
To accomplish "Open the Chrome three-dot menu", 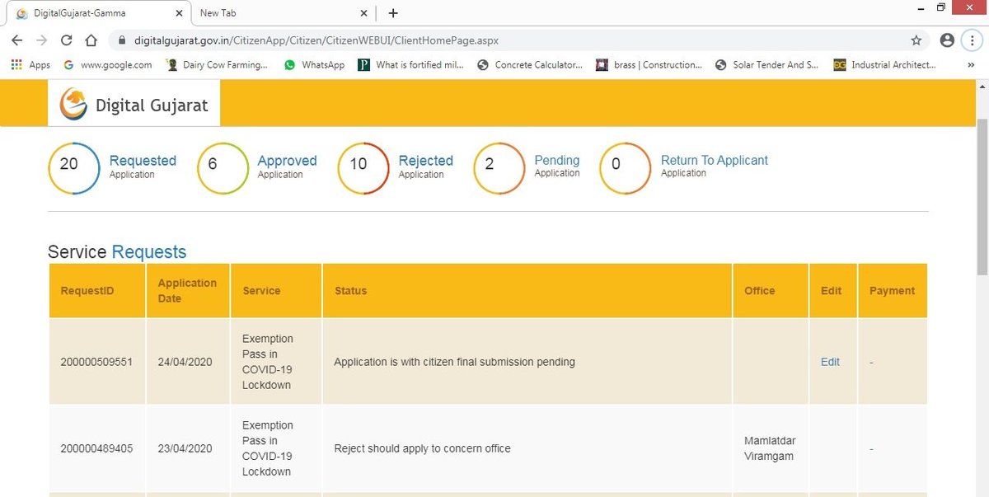I will point(972,40).
